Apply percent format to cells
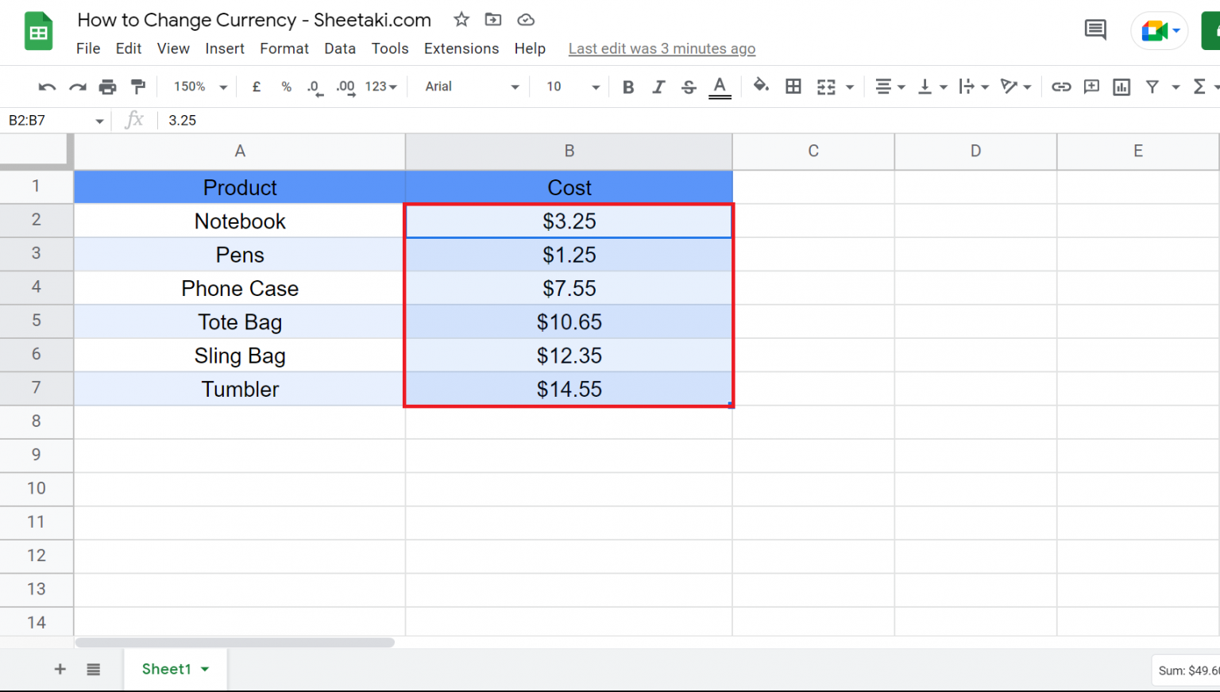The height and width of the screenshot is (692, 1220). tap(286, 86)
